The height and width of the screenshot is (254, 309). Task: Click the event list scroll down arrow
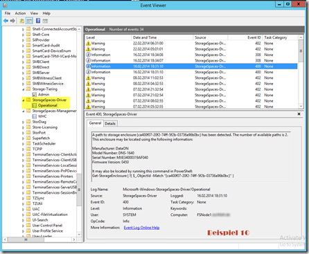click(301, 106)
